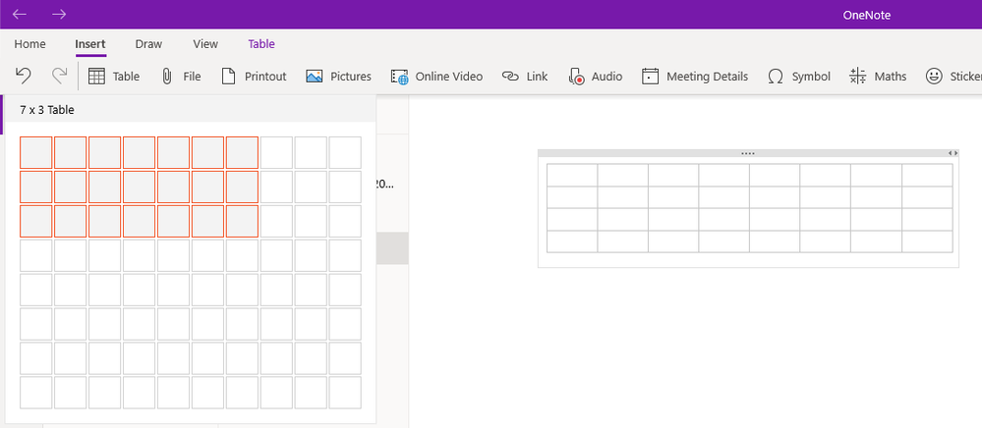Click the dotted handle atop the note container
The height and width of the screenshot is (428, 982).
(x=748, y=153)
